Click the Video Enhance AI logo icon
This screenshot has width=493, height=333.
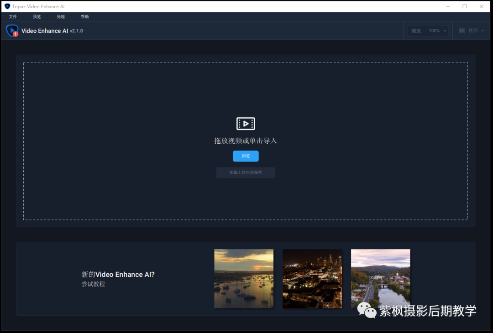point(12,31)
